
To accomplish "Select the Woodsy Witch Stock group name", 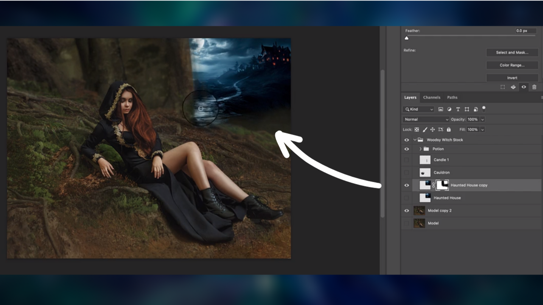I will 445,140.
